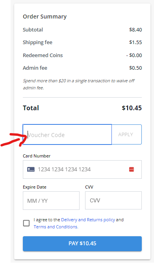Click the credit card icon in Card Number field
Viewport: 154px width, 263px height.
31,169
